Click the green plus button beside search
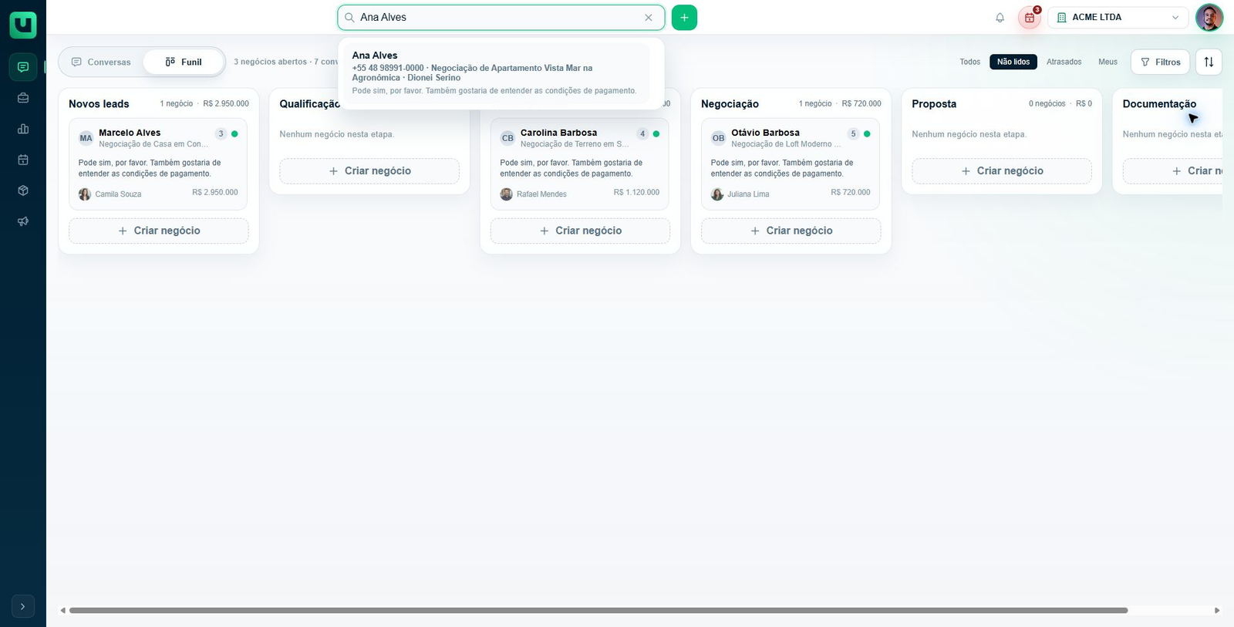 click(x=684, y=18)
